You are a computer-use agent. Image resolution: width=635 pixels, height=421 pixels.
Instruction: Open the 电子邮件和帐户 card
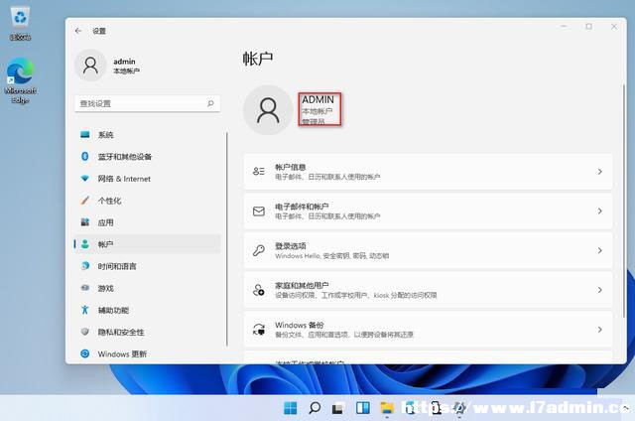point(428,210)
